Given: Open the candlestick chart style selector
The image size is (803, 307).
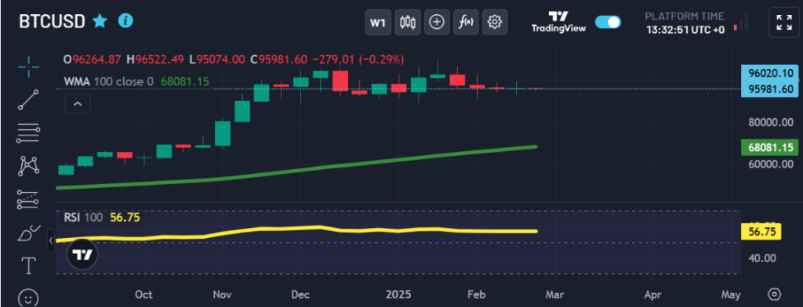Looking at the screenshot, I should 407,22.
